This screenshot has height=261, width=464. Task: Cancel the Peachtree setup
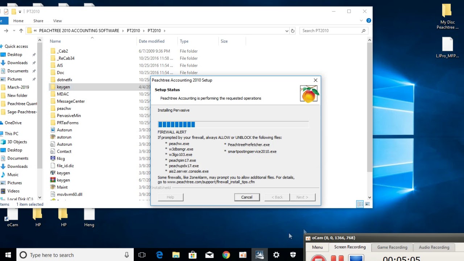click(x=247, y=197)
